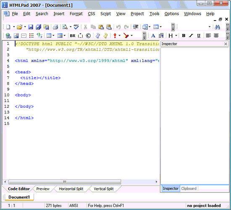Click the unordered list icon

point(31,36)
